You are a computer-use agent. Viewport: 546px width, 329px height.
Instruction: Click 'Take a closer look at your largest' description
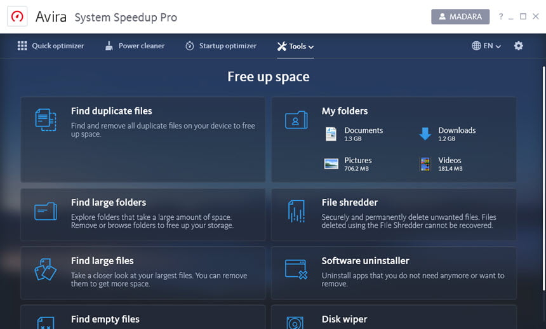[159, 279]
